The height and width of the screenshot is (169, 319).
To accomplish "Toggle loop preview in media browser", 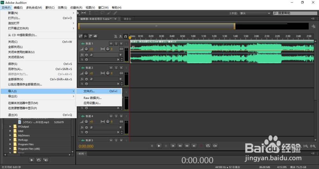I will tap(39, 160).
